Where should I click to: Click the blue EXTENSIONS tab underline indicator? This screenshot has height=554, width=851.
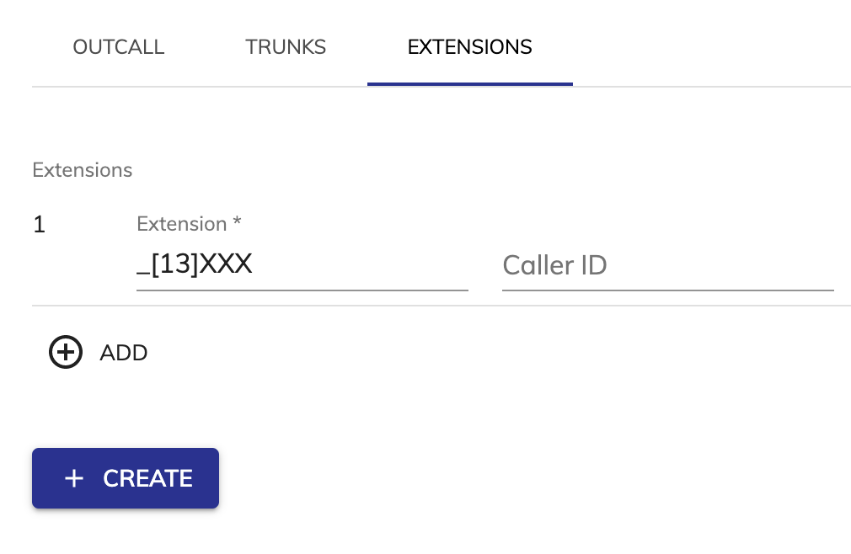click(470, 84)
